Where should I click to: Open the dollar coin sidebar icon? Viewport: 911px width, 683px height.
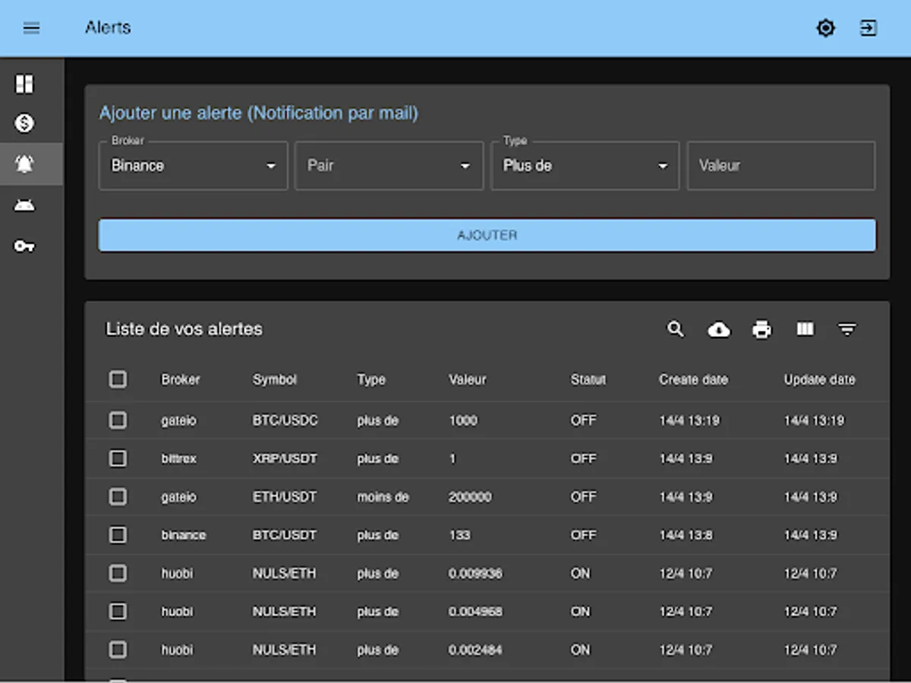coord(24,123)
